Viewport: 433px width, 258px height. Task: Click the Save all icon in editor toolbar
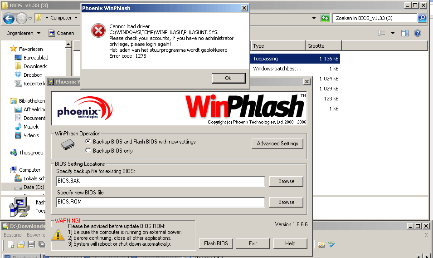[41, 244]
